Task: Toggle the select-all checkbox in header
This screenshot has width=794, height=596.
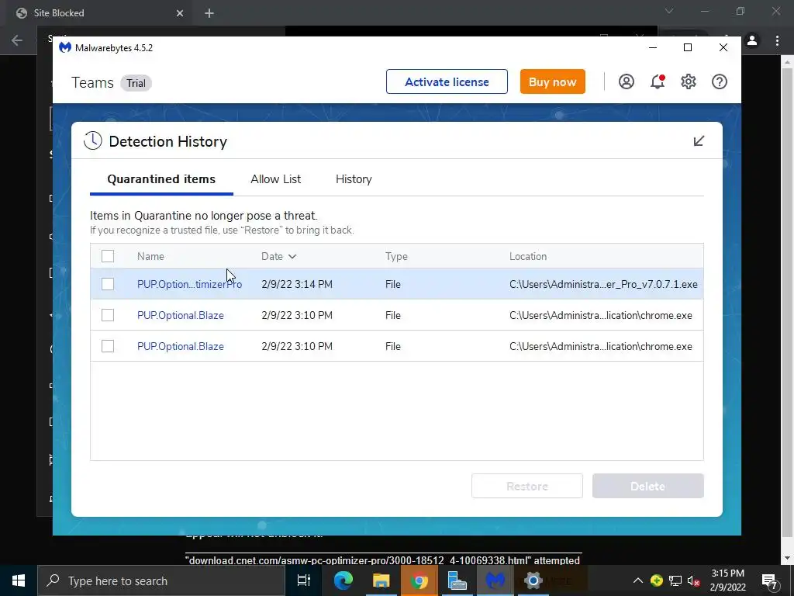Action: point(108,256)
